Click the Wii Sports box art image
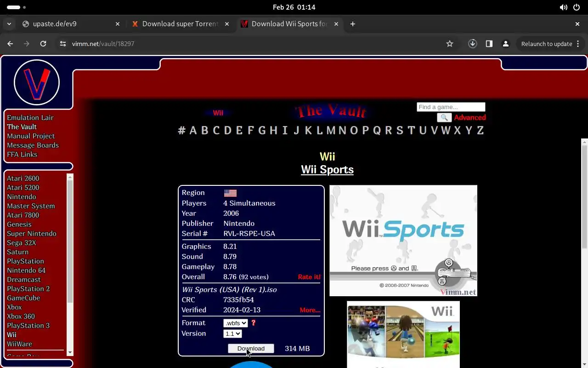Viewport: 588px width, 368px height. (403, 334)
